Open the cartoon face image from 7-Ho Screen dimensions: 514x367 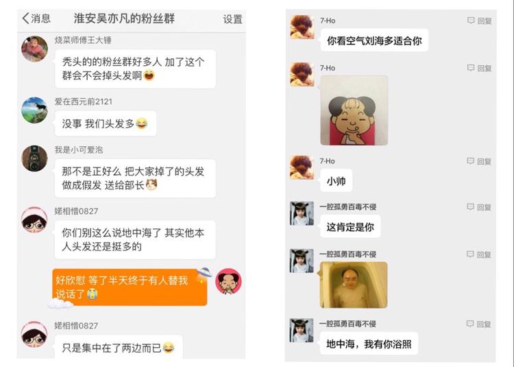[x=354, y=110]
